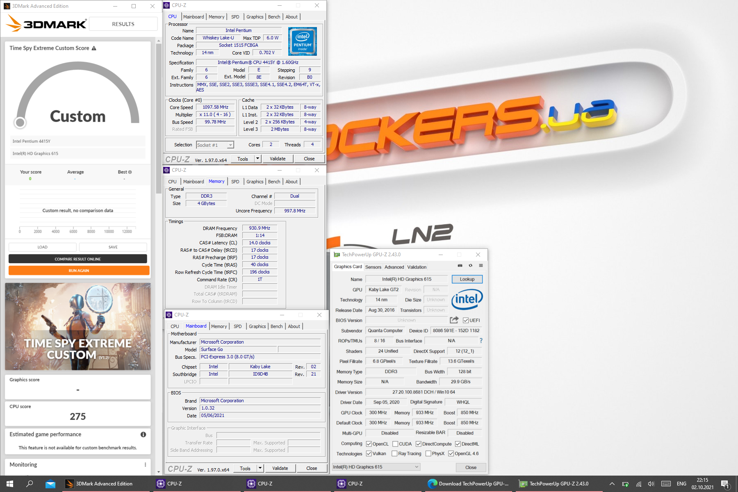
Task: Click the 3DMark vertical scrollbar thumb
Action: pyautogui.click(x=159, y=118)
